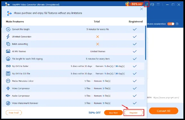Click the Convert file length icon
Viewport: 185px width, 120px height.
[8, 29]
